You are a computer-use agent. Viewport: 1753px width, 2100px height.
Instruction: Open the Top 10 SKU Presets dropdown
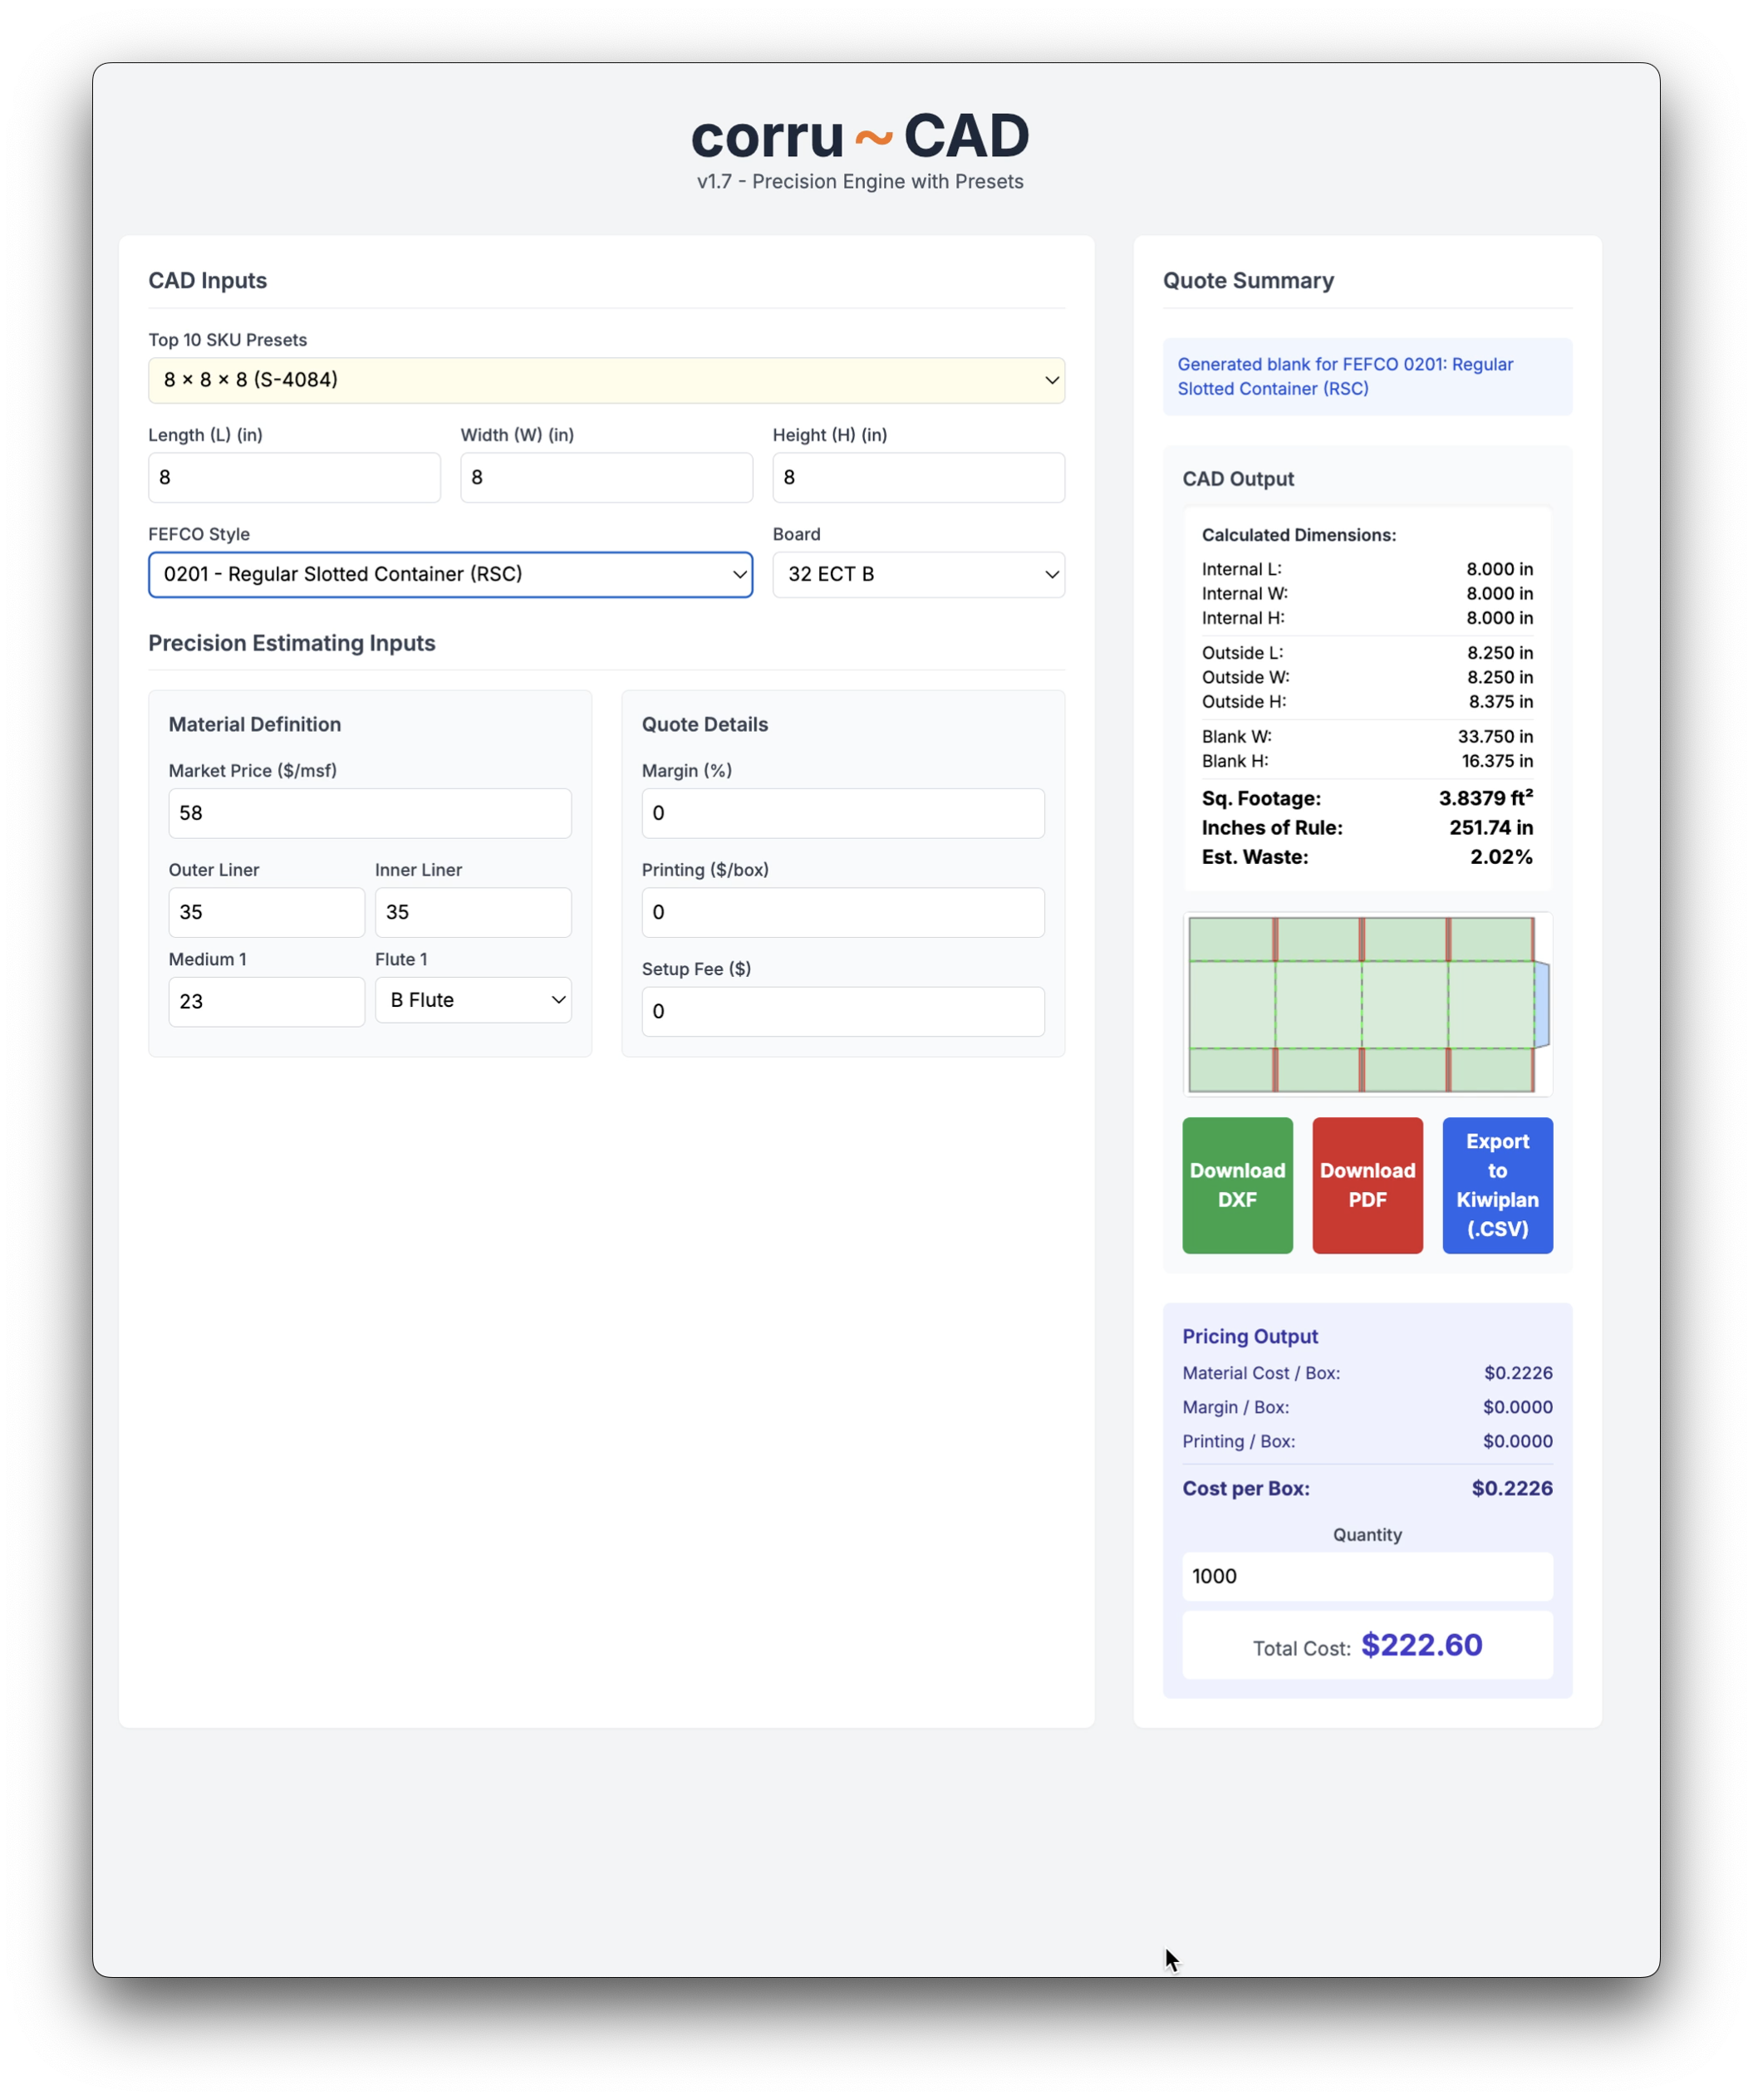point(606,380)
